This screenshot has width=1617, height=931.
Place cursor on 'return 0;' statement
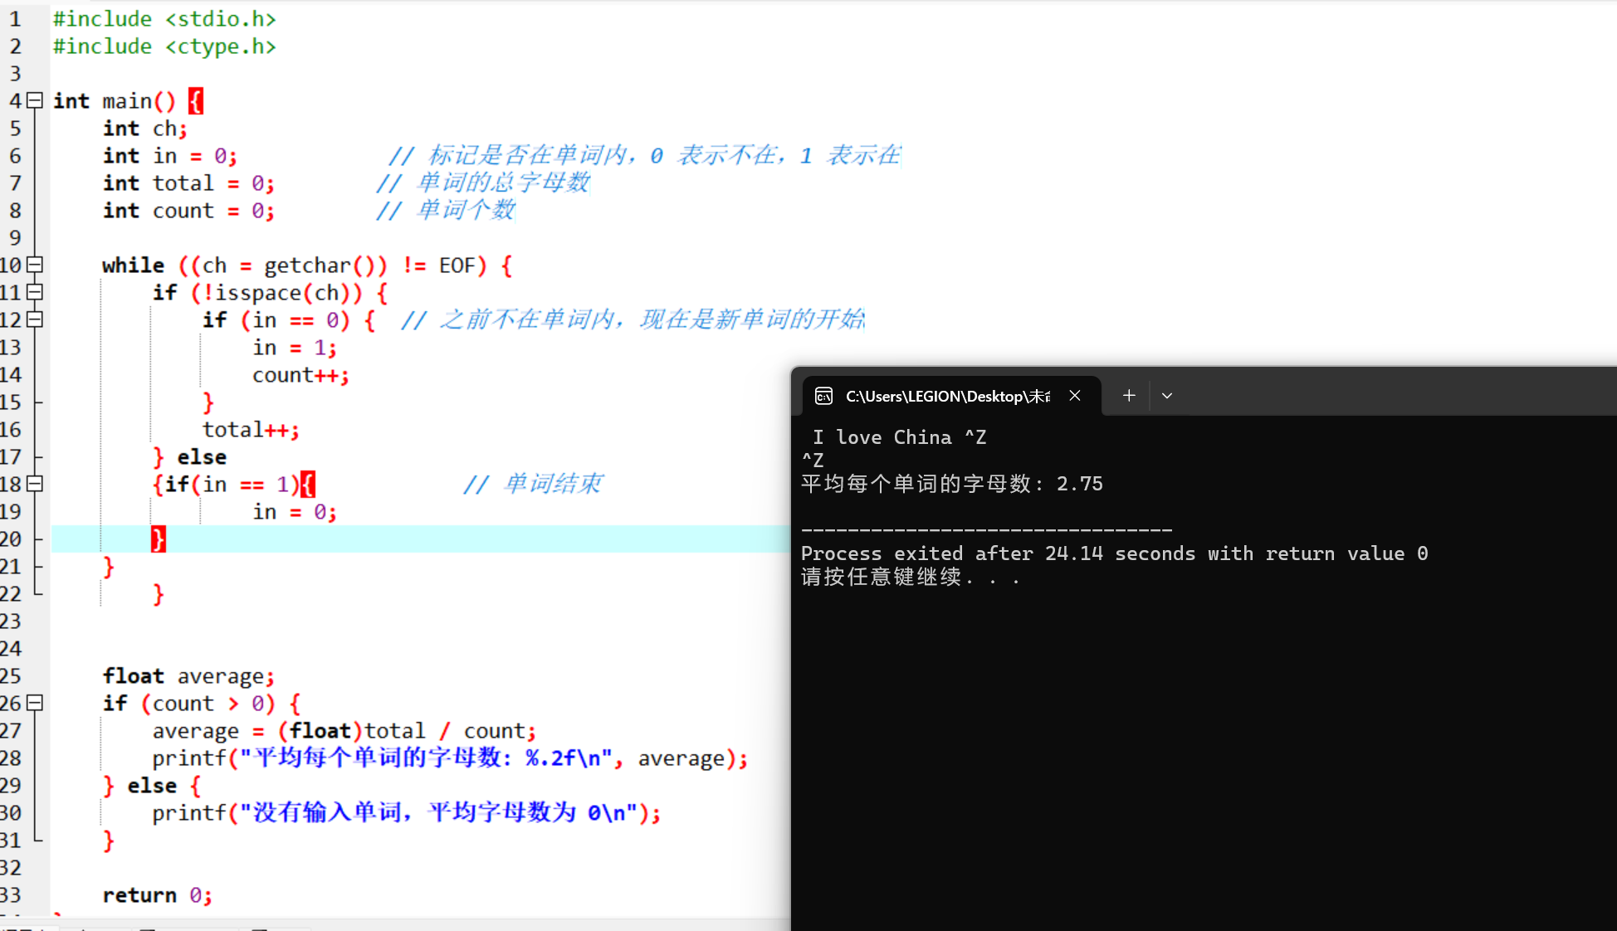point(156,895)
